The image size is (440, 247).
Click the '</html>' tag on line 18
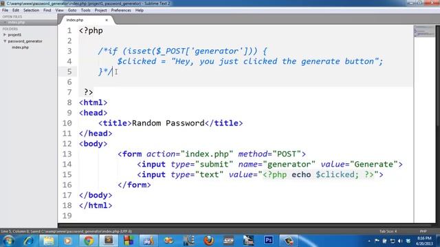[x=96, y=206]
